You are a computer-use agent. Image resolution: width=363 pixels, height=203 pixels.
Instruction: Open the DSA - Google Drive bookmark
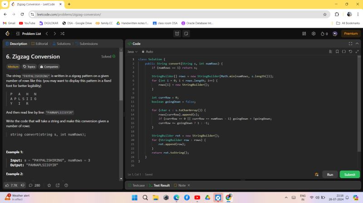(77, 23)
